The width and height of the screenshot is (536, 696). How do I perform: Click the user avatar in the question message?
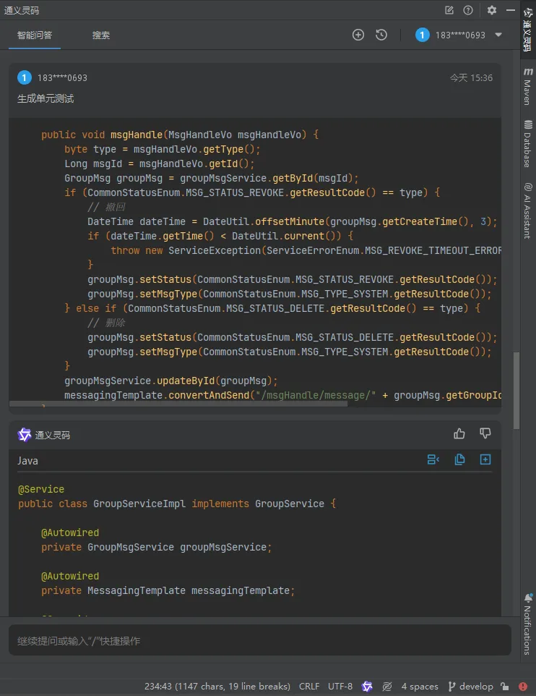(x=25, y=77)
